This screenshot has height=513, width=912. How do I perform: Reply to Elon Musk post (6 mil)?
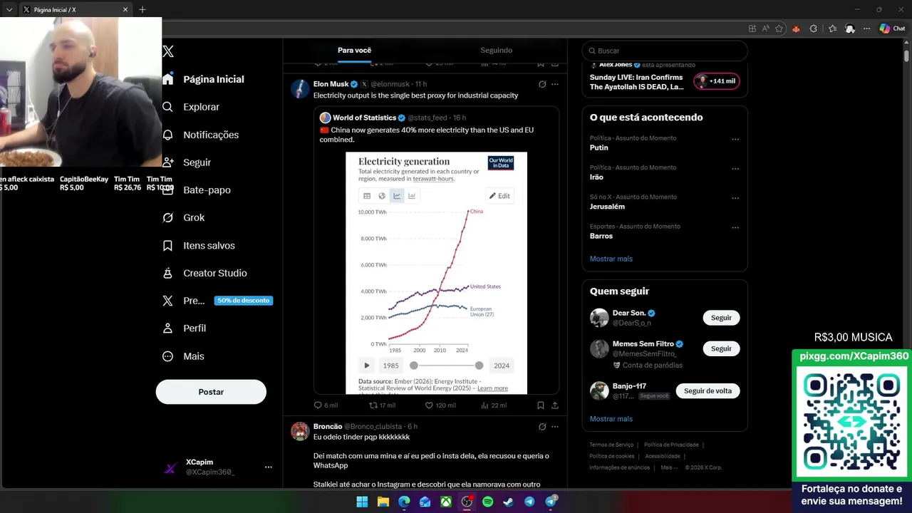(x=326, y=405)
